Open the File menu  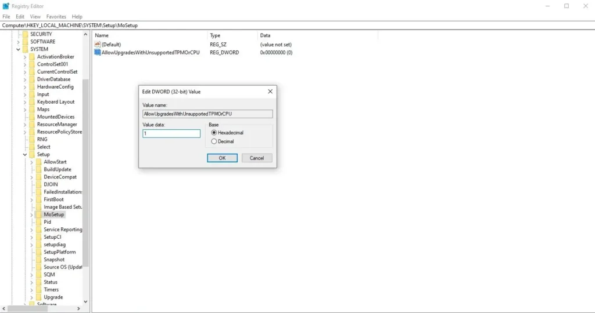point(6,17)
